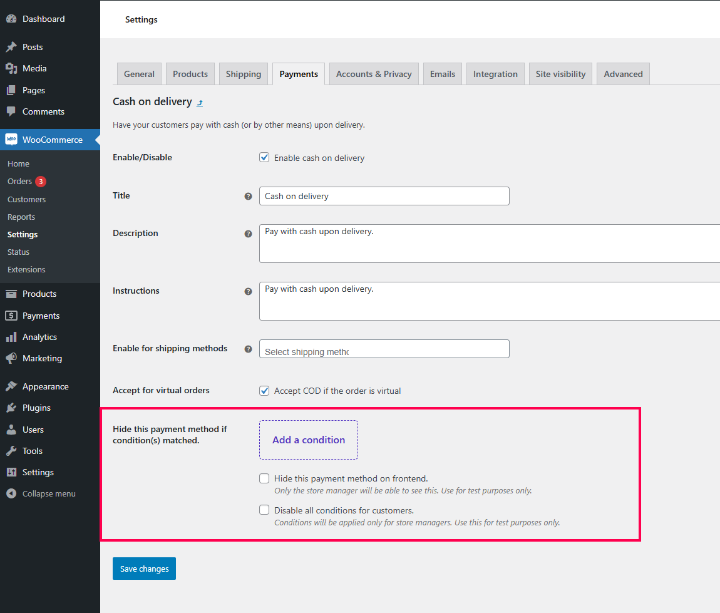Click the Analytics bar chart icon

[11, 337]
